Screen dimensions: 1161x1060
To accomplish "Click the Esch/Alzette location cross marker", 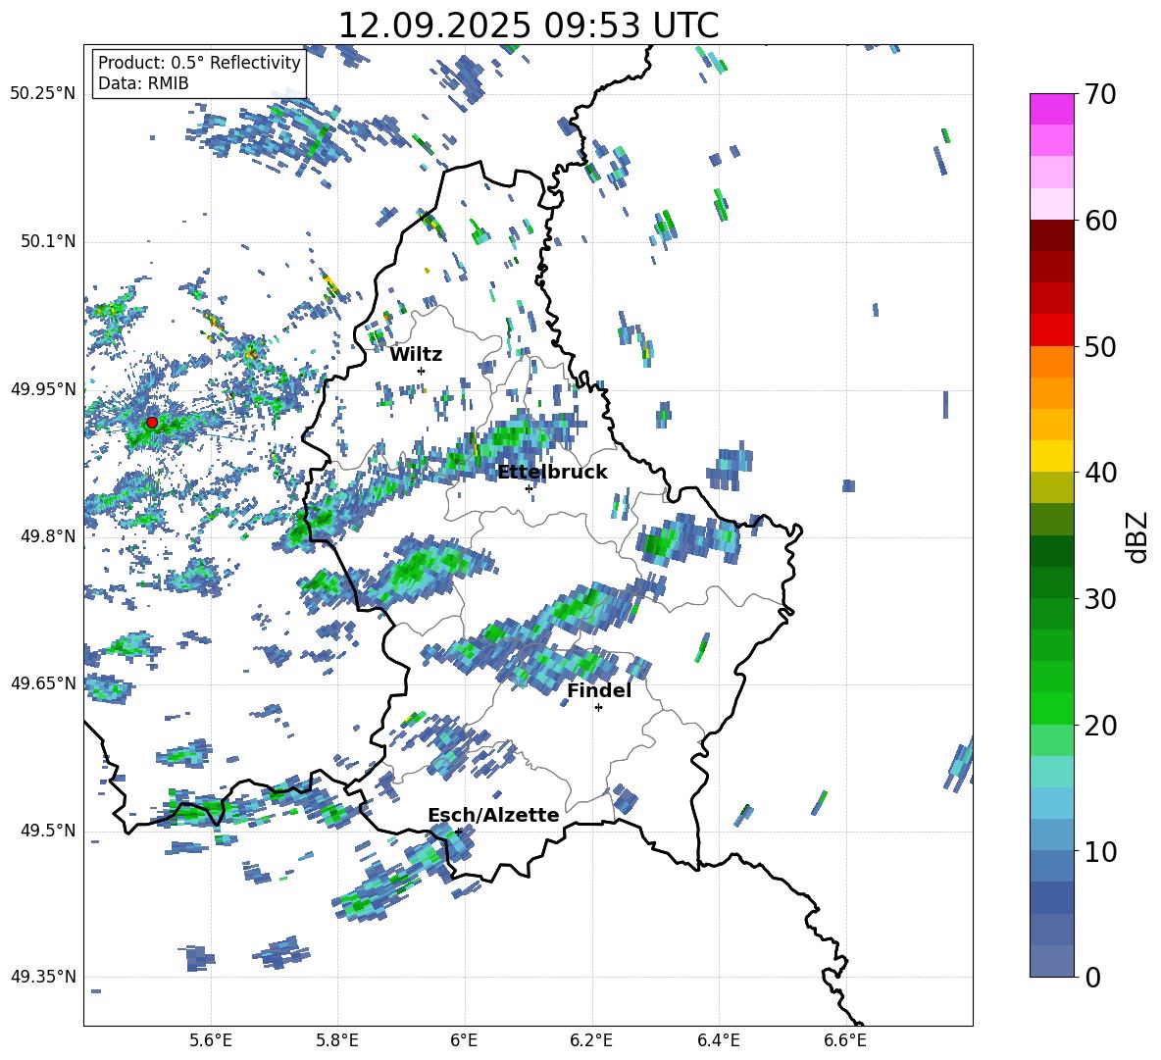I will pos(458,832).
